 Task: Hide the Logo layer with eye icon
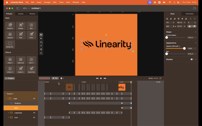pos(34,98)
